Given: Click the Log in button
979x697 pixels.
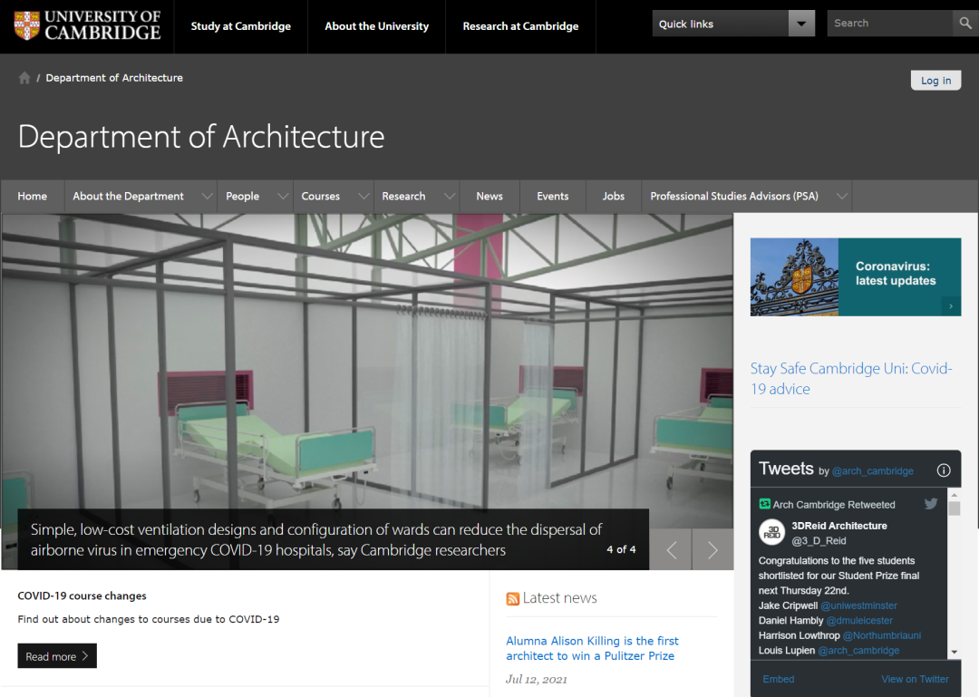Looking at the screenshot, I should (935, 80).
